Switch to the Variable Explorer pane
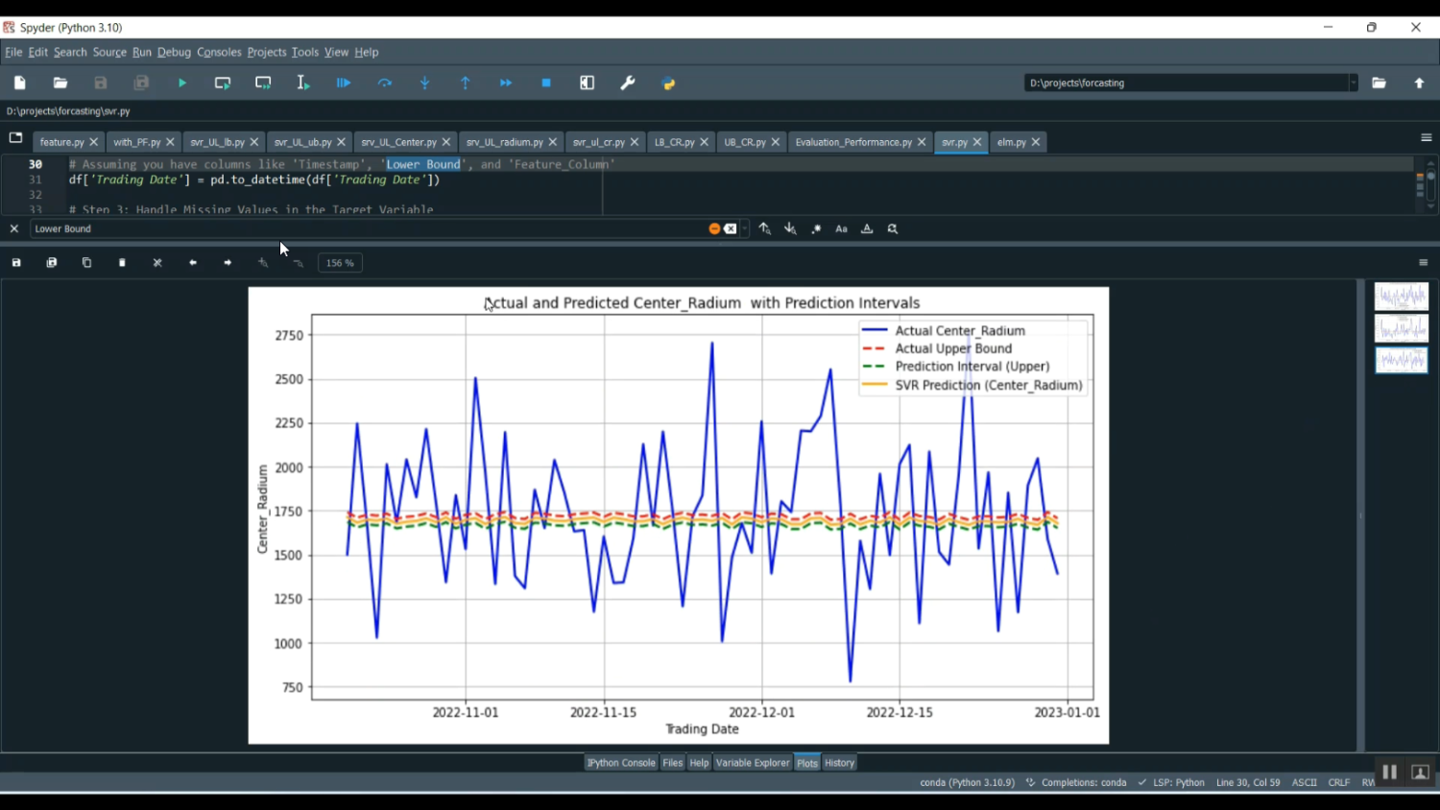Viewport: 1440px width, 810px height. [753, 762]
